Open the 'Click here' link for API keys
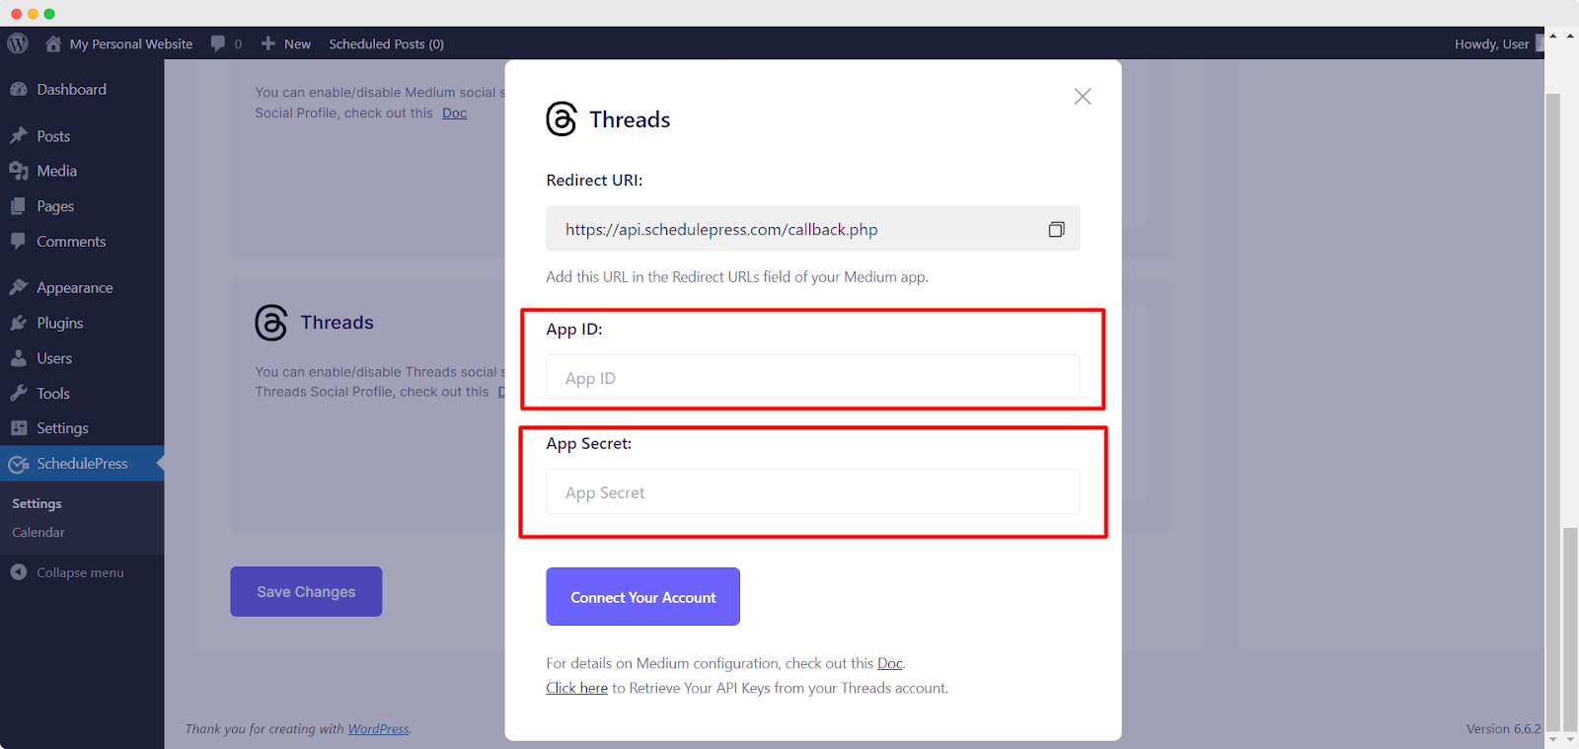Viewport: 1579px width, 749px height. click(576, 688)
